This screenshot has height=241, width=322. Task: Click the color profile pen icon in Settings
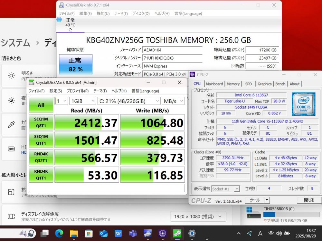11,124
